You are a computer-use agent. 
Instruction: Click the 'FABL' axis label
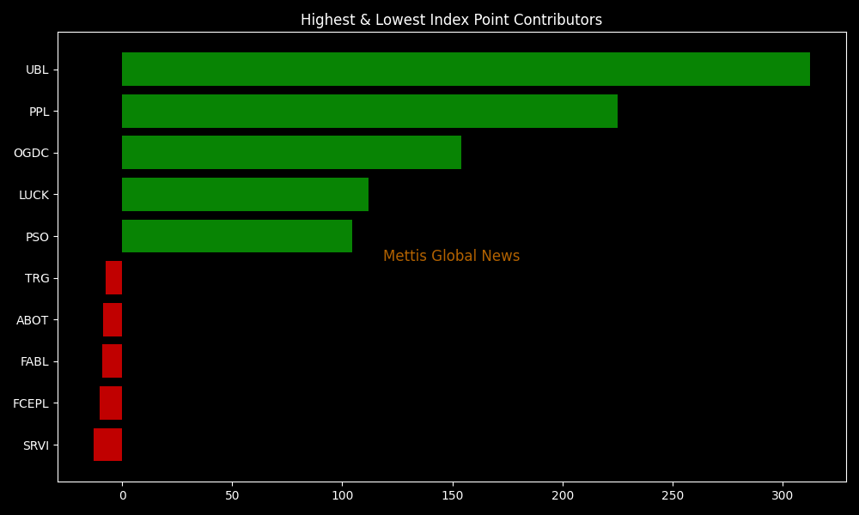click(x=34, y=361)
